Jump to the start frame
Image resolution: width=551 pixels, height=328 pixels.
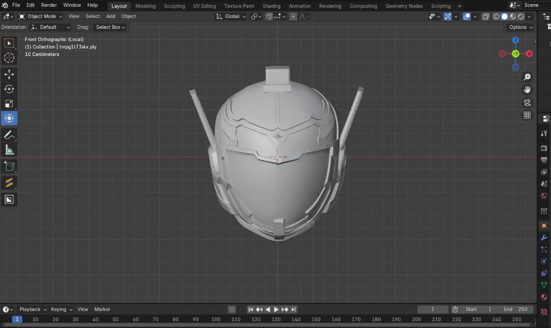pyautogui.click(x=251, y=310)
